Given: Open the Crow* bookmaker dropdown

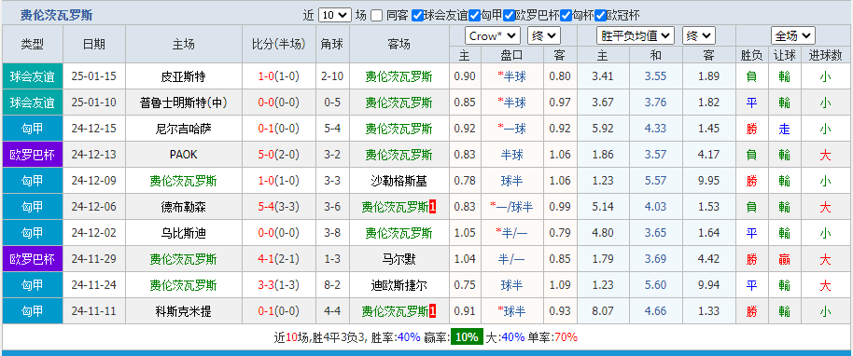Looking at the screenshot, I should [x=493, y=36].
